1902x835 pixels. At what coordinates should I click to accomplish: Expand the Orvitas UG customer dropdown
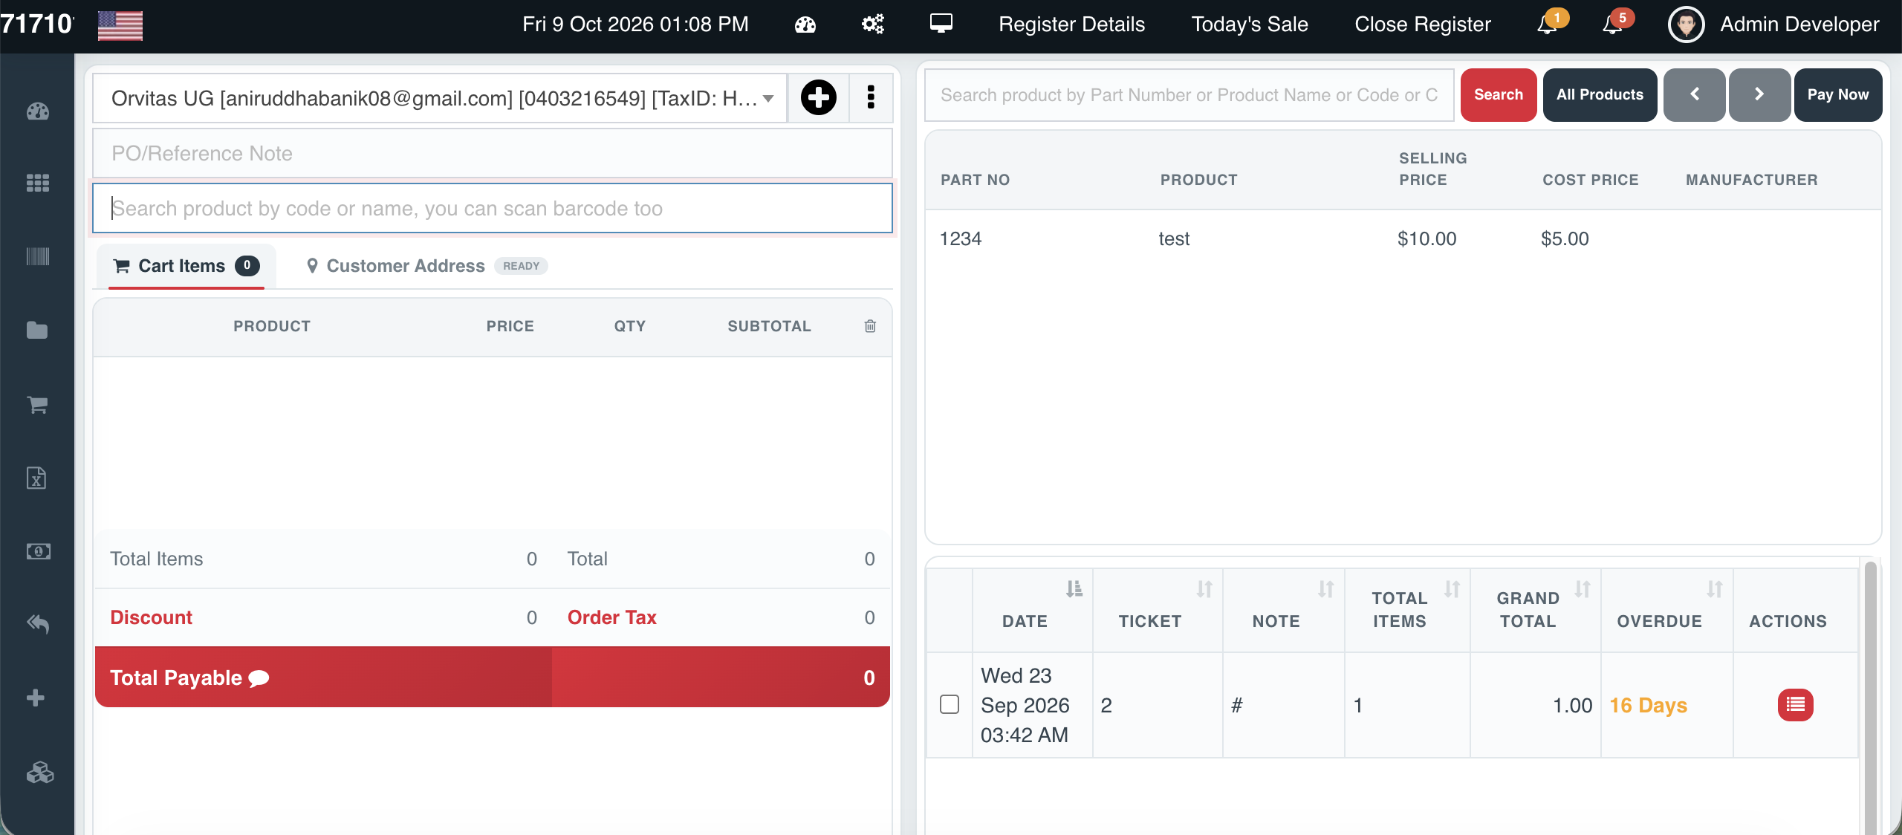coord(440,98)
